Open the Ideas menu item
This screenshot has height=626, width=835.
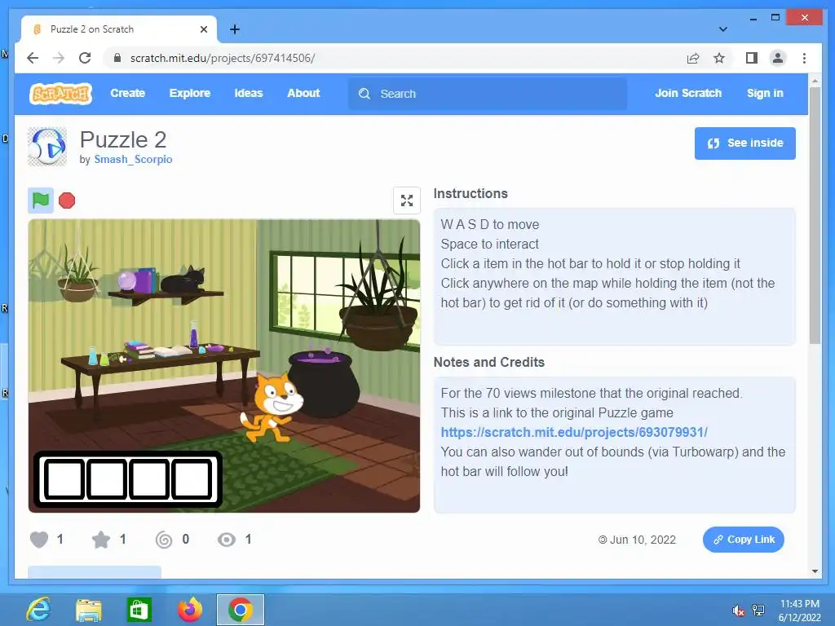(x=249, y=93)
